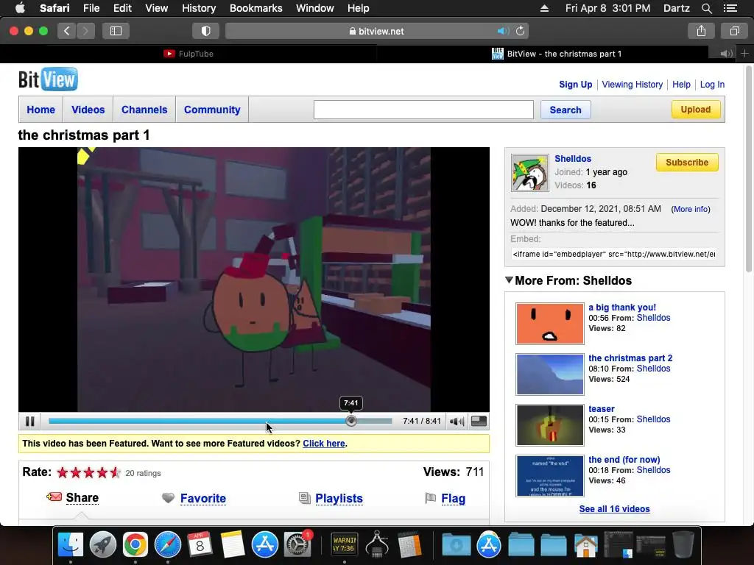Viewport: 754px width, 565px height.
Task: Switch to the FulpTube tab
Action: click(x=188, y=54)
